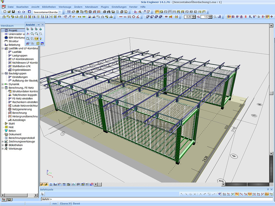Open the Ansicht panel dropdown arrow
Image resolution: width=275 pixels, height=206 pixels.
click(39, 25)
